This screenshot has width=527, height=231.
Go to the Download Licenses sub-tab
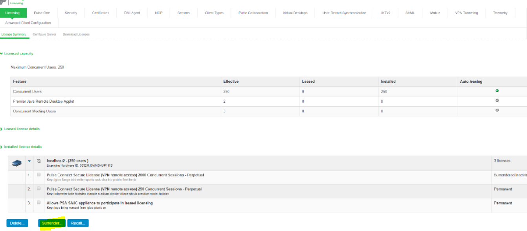(x=76, y=35)
